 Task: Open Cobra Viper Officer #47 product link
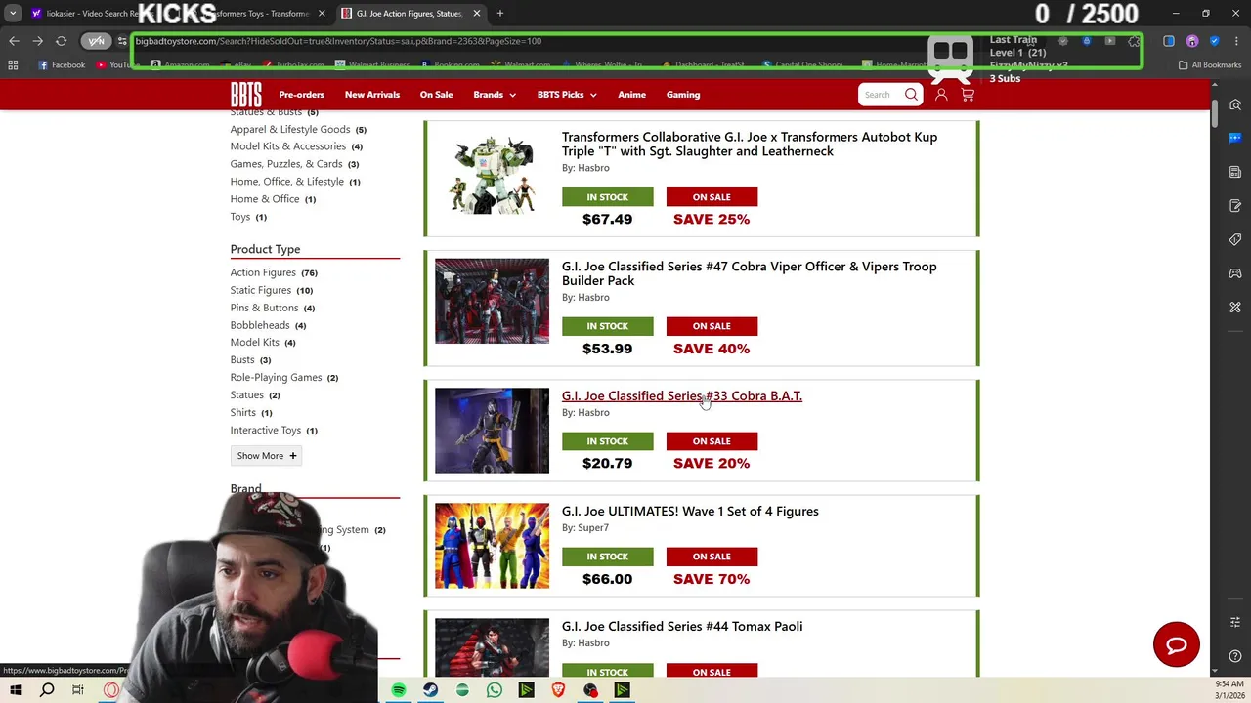749,273
